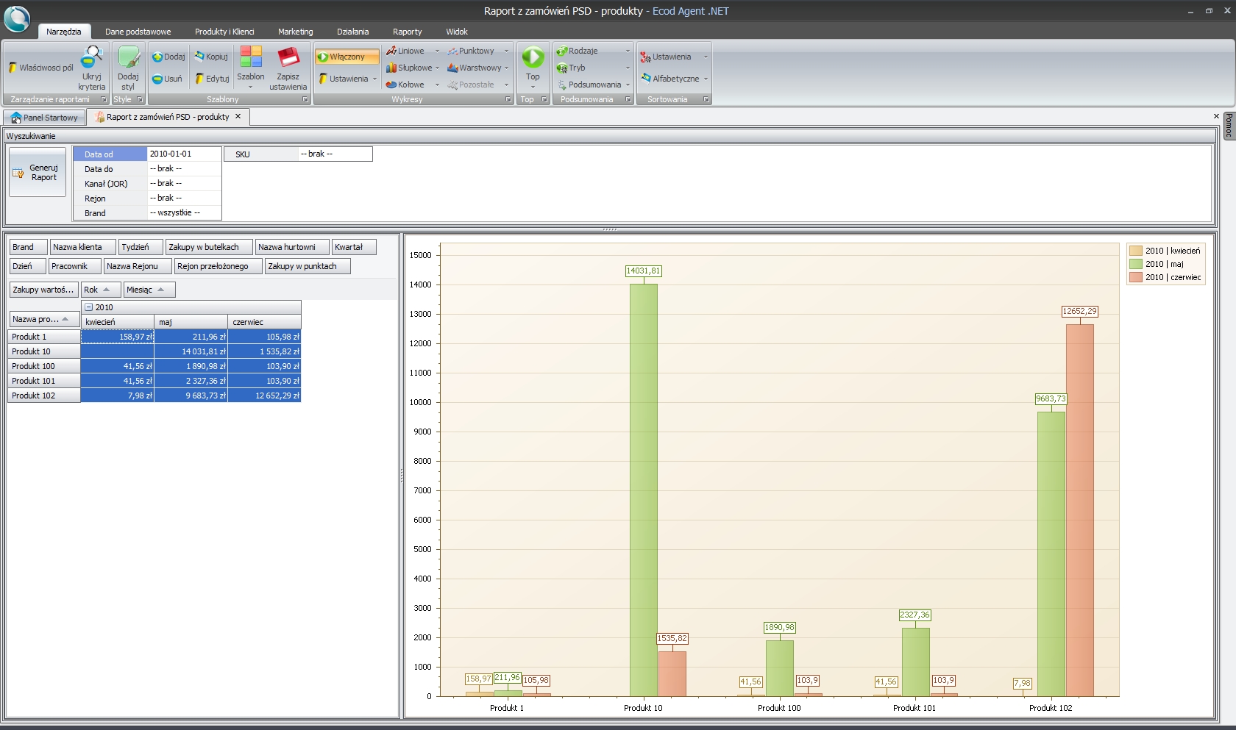
Task: Open the Szablon template icon
Action: point(251,57)
